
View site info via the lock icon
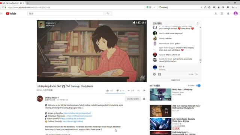(5, 7)
